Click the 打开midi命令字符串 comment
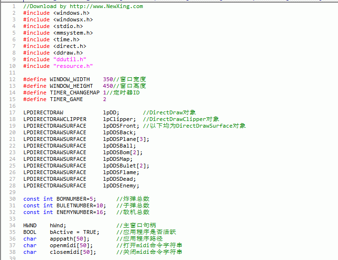 (x=149, y=246)
